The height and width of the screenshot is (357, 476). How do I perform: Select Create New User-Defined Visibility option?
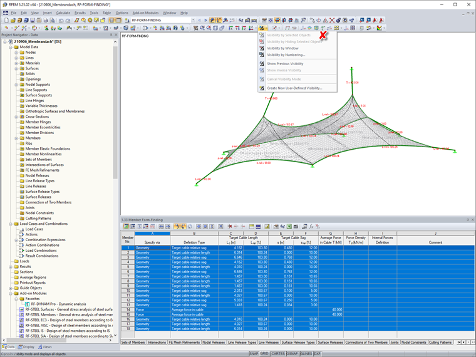pos(294,88)
